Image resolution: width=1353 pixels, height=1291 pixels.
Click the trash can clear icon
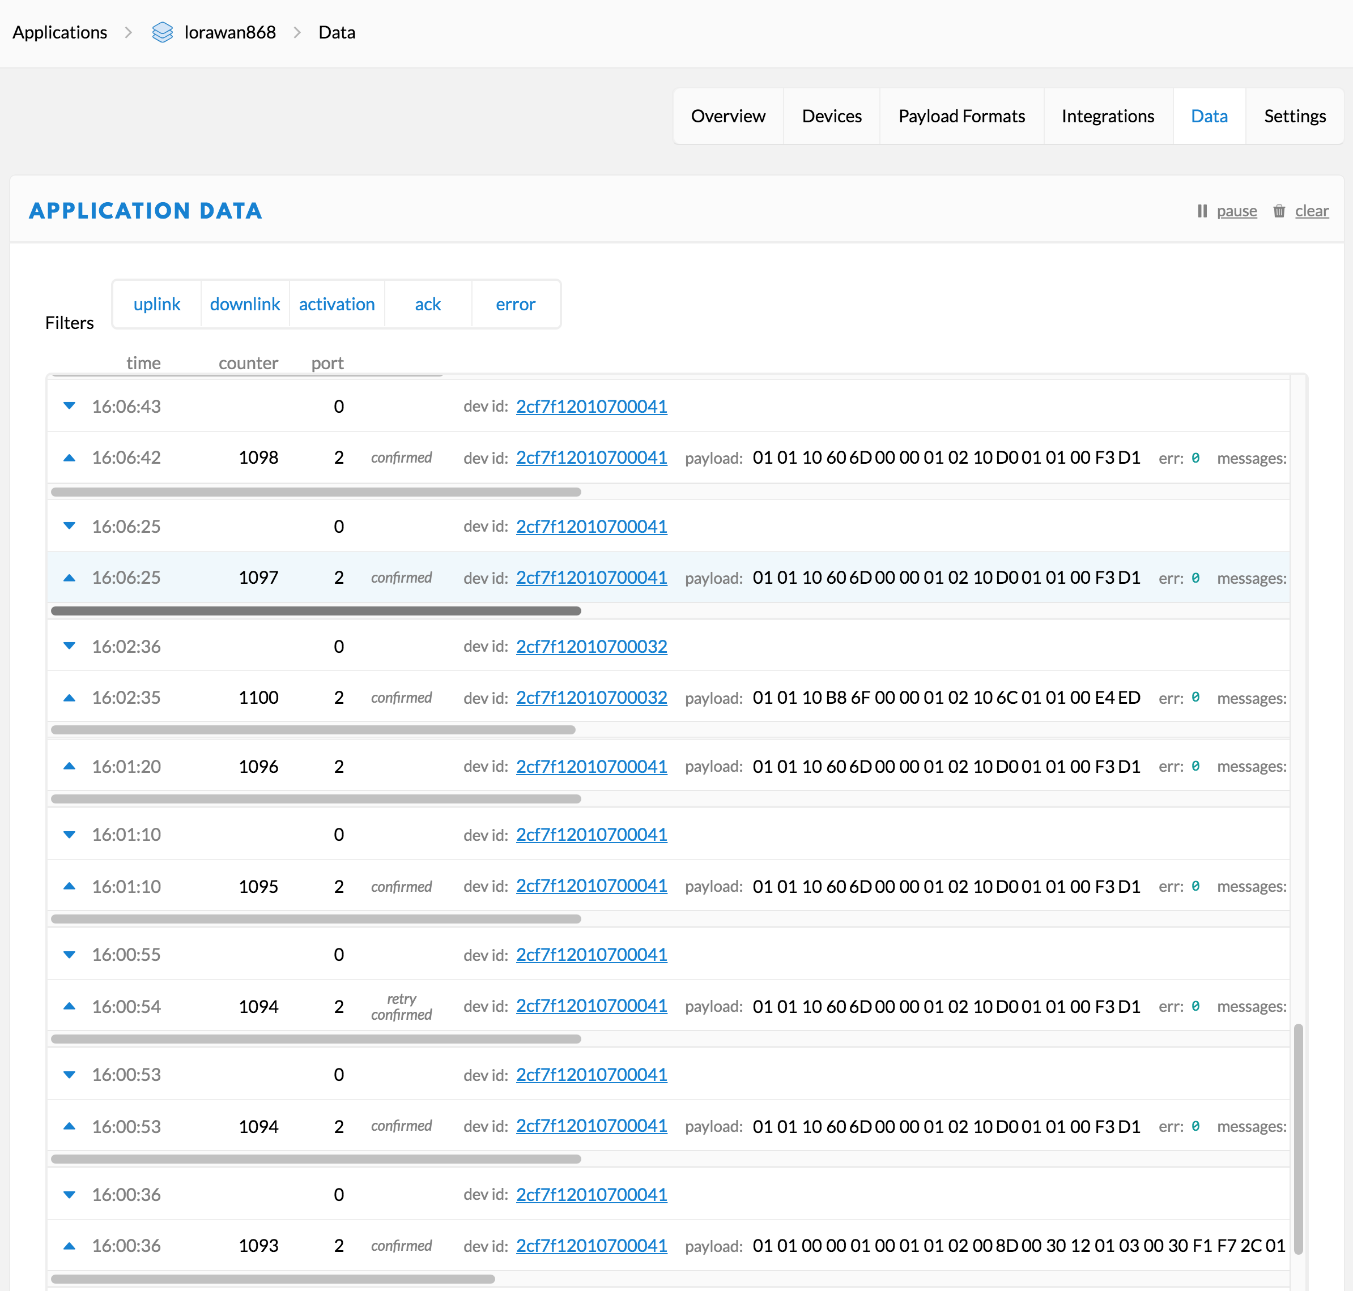coord(1279,211)
